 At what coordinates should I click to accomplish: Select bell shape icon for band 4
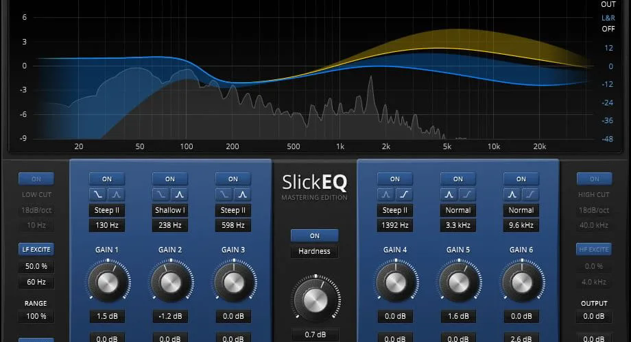coord(385,195)
